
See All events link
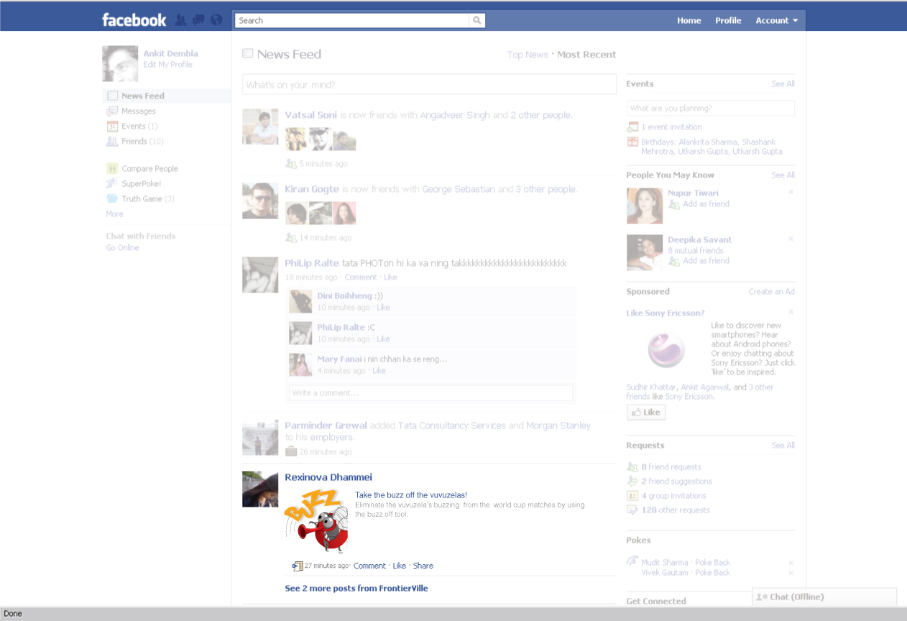coord(783,83)
